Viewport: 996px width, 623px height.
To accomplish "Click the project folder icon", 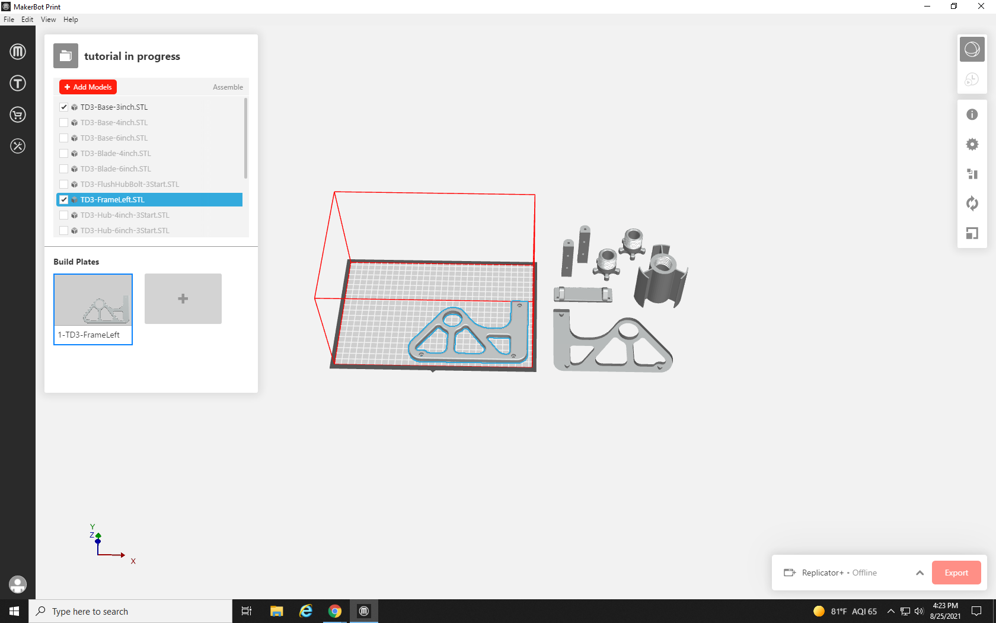I will coord(66,56).
